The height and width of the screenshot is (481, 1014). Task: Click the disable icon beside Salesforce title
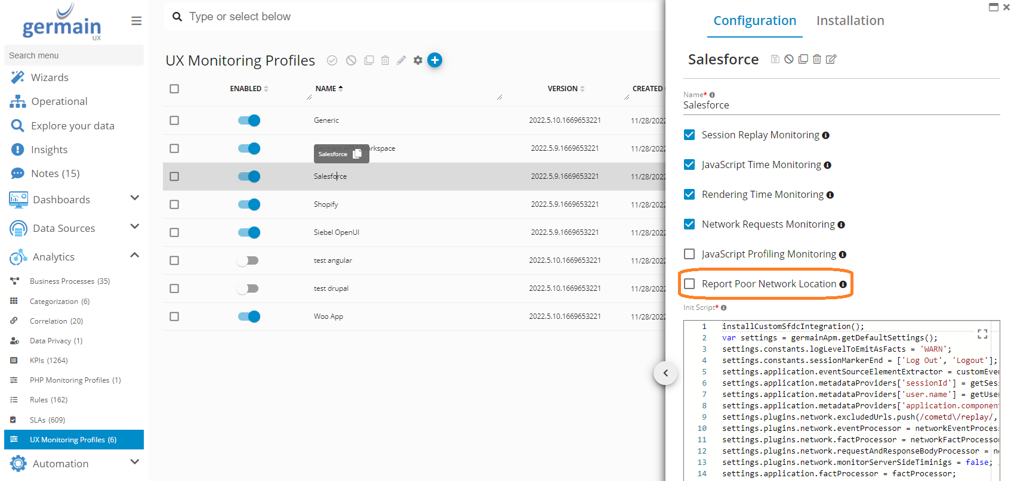tap(789, 59)
